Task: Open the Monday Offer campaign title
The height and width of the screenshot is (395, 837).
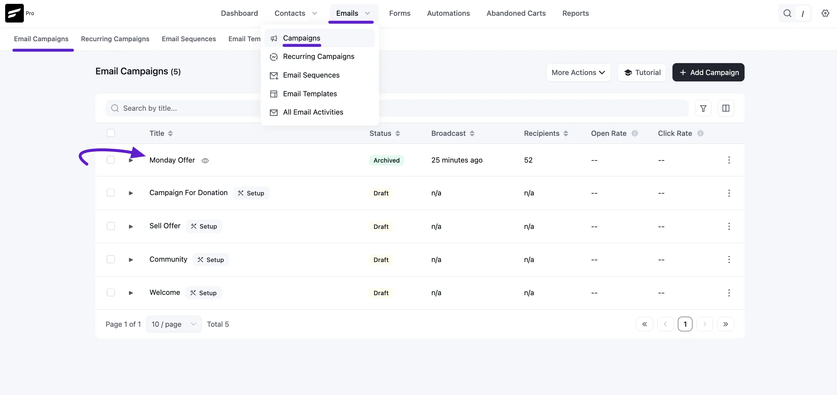Action: pos(172,160)
